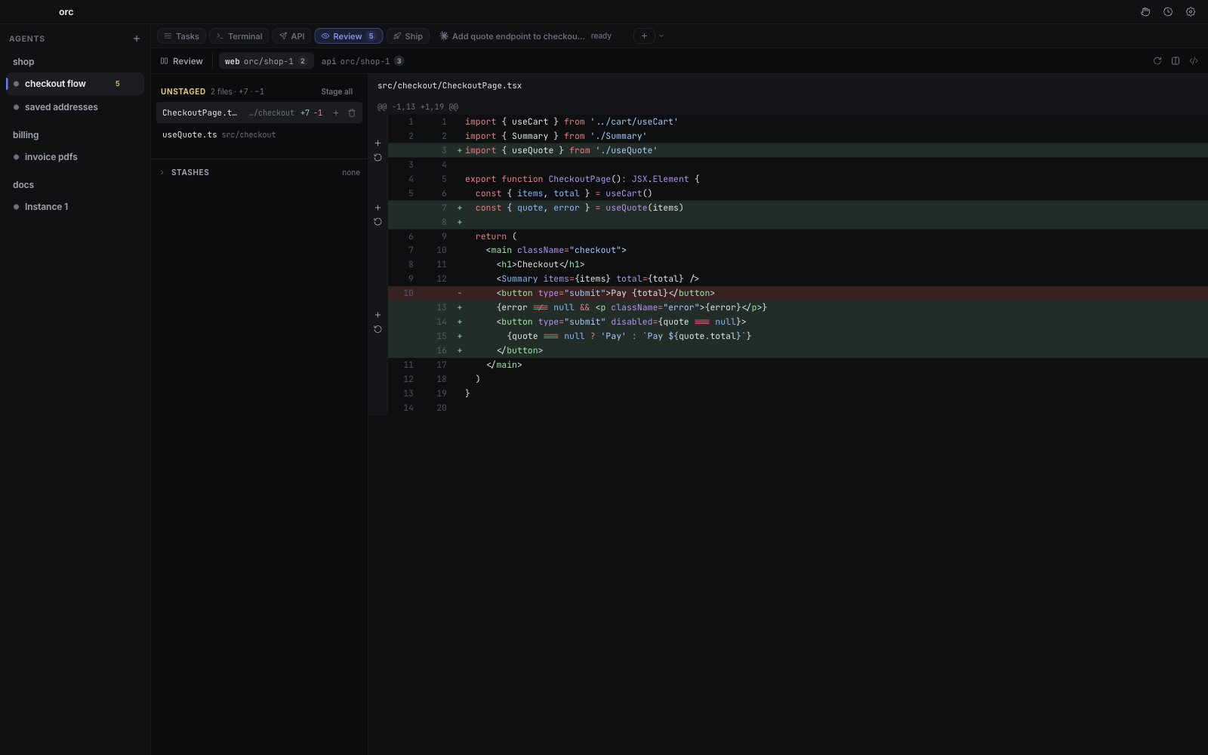This screenshot has width=1208, height=755.
Task: Open useQuote.ts in the unstaged list
Action: tap(259, 135)
